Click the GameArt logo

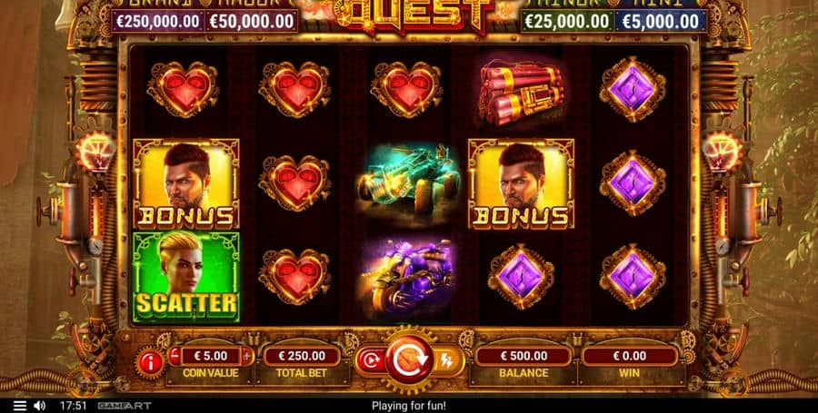(117, 406)
